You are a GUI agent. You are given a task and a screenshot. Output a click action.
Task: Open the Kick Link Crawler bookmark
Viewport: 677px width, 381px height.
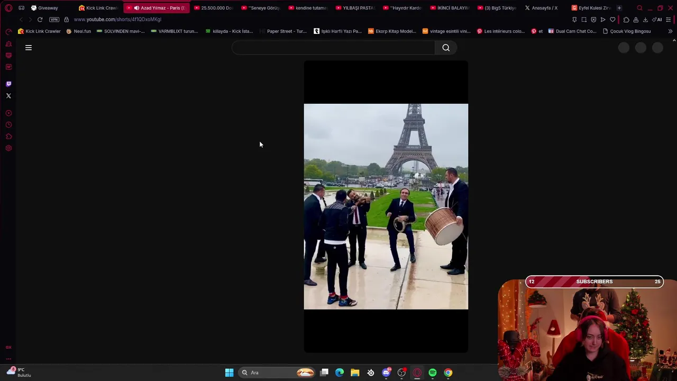click(39, 31)
